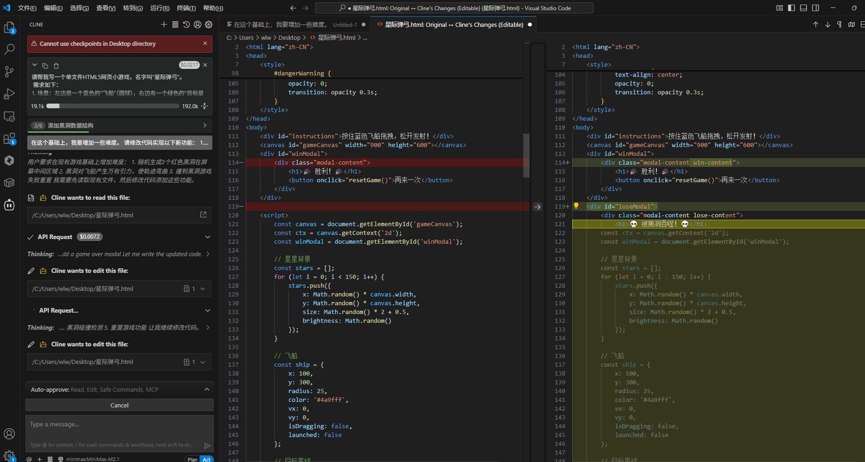
Task: Revert change using the arrow between diff panes
Action: (x=537, y=207)
